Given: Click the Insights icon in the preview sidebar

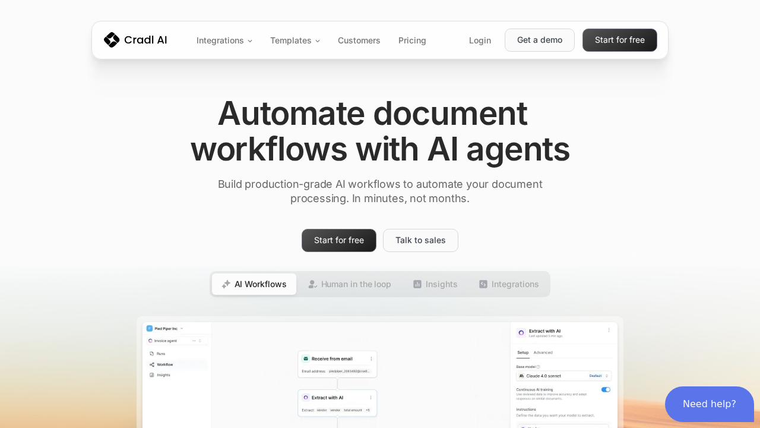Looking at the screenshot, I should pos(152,375).
